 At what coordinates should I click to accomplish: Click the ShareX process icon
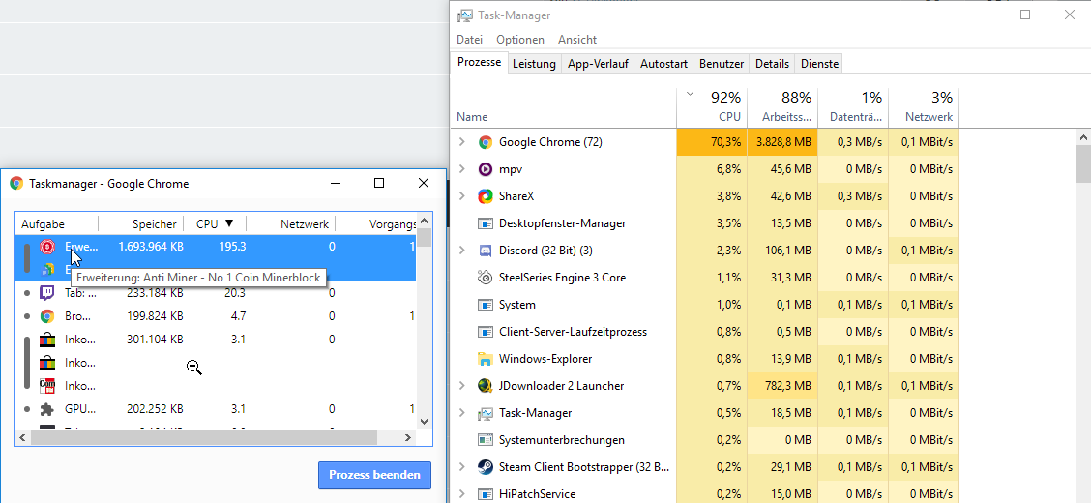[485, 196]
